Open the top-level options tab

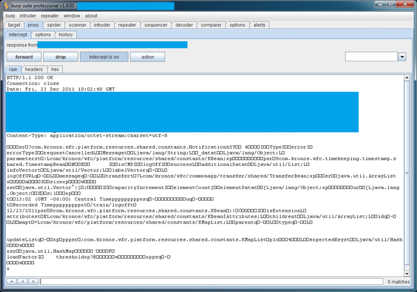[237, 25]
